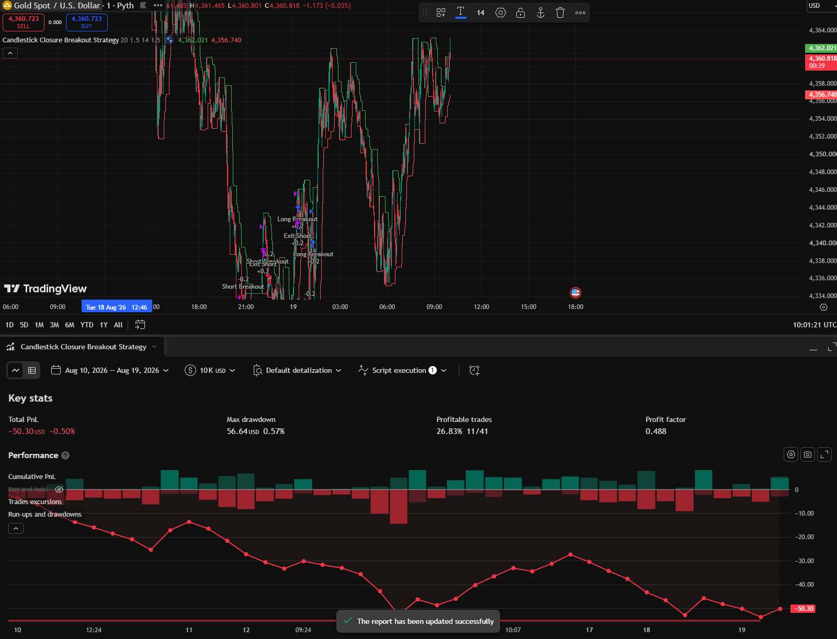Toggle the Cumulative PnL series
Viewport: 837px width, 639px height.
pos(32,476)
